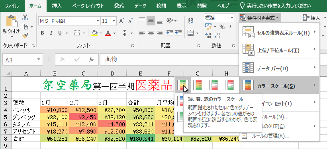
Task: Center cell text horizontally
Action: 151,33
